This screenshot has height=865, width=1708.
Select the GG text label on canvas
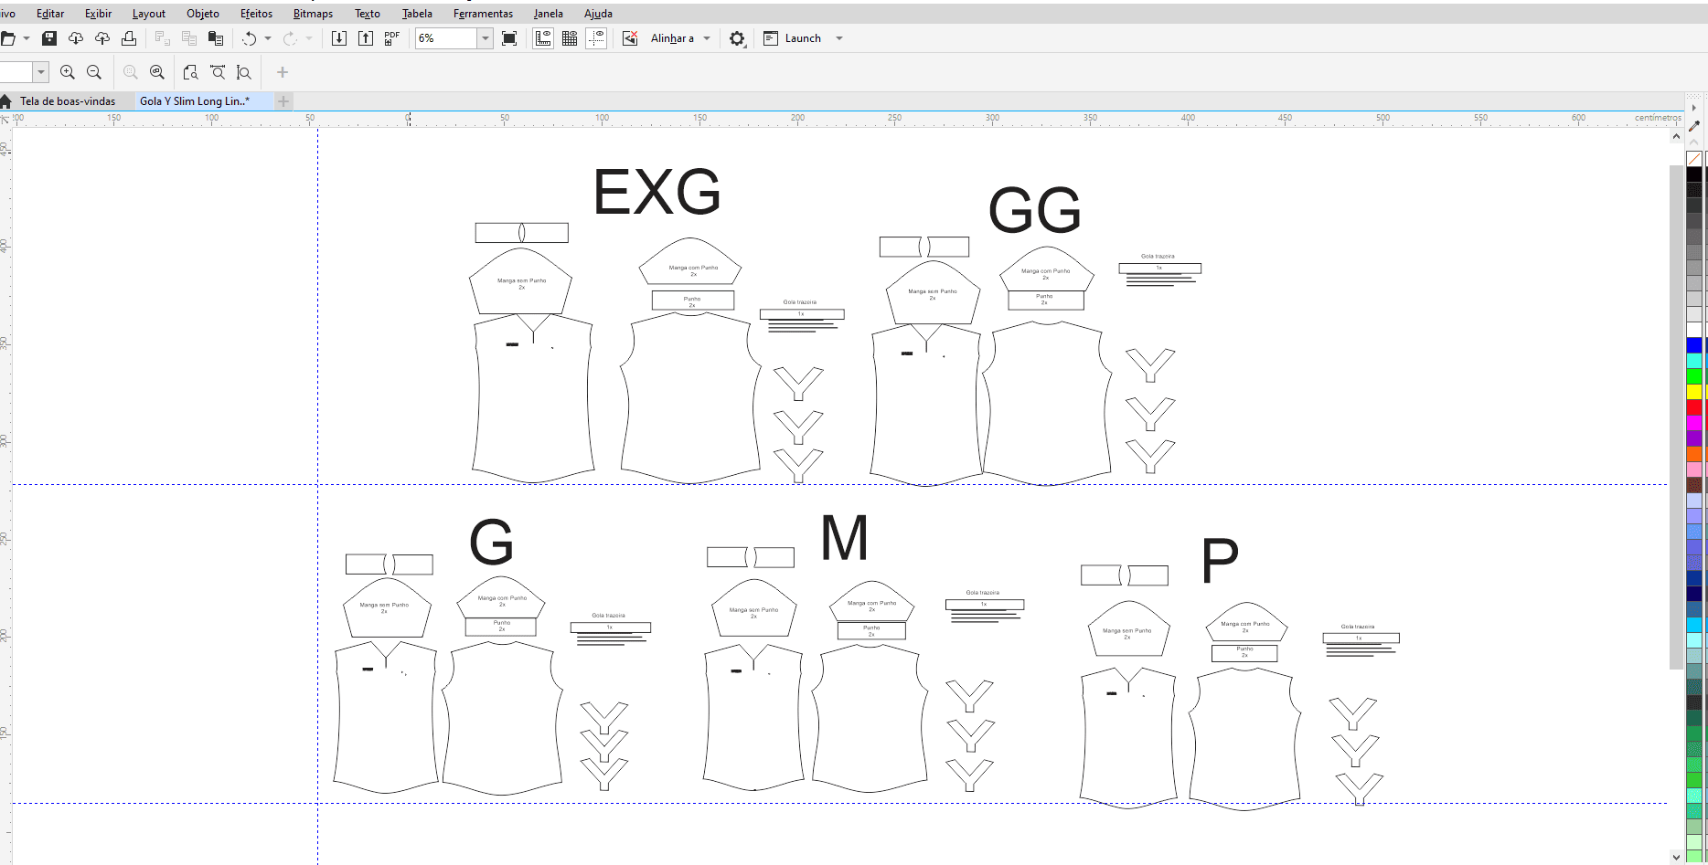pos(1035,210)
